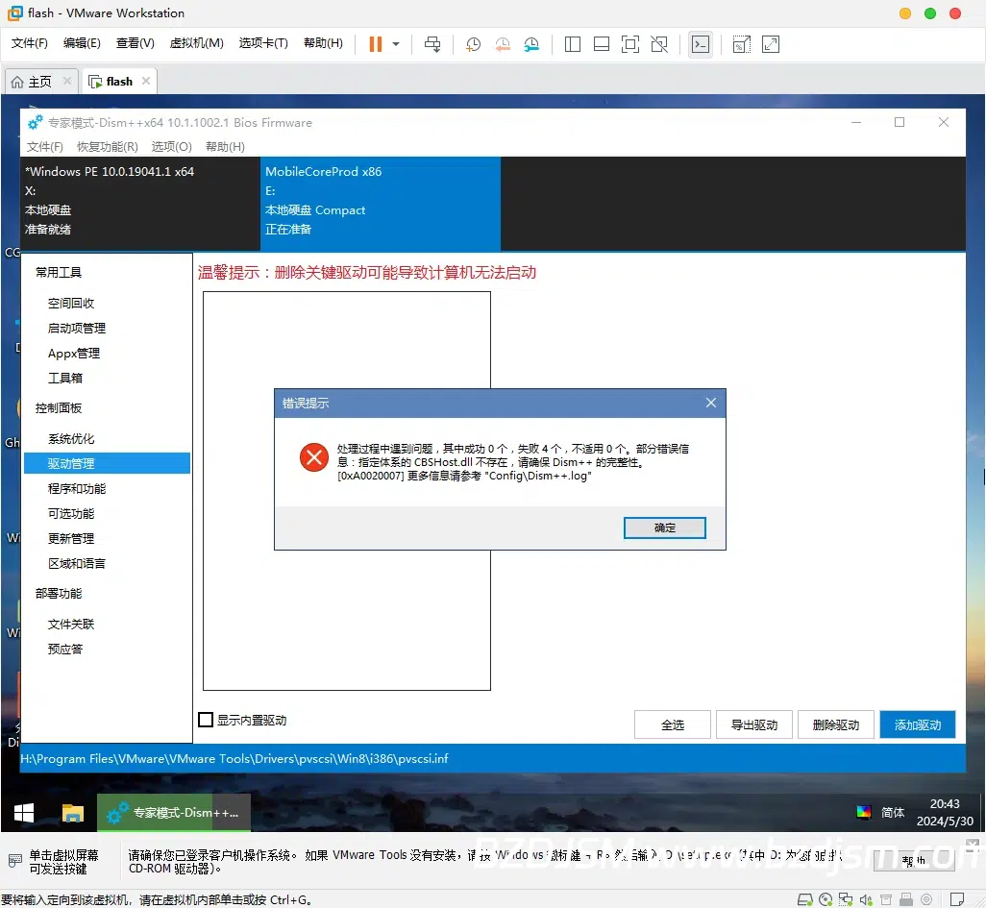Open Dism++ 文件(F) menu
The image size is (986, 908).
(x=44, y=146)
